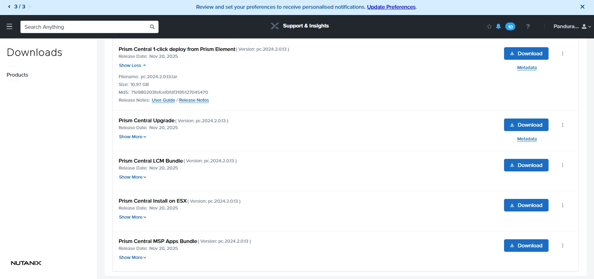Viewport: 594px width, 279px height.
Task: Expand Show More for MSP Apps Bundle
Action: point(133,257)
